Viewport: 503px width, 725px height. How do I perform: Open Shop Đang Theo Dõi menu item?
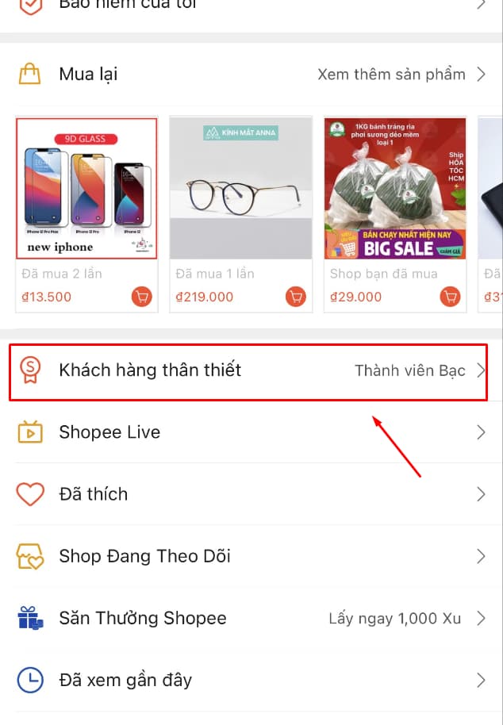(x=251, y=556)
